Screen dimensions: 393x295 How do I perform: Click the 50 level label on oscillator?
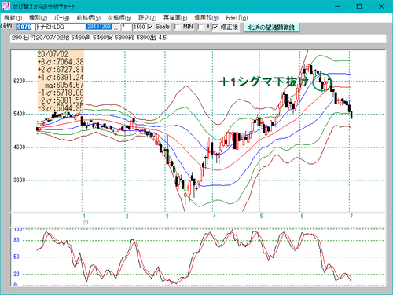click(17, 257)
